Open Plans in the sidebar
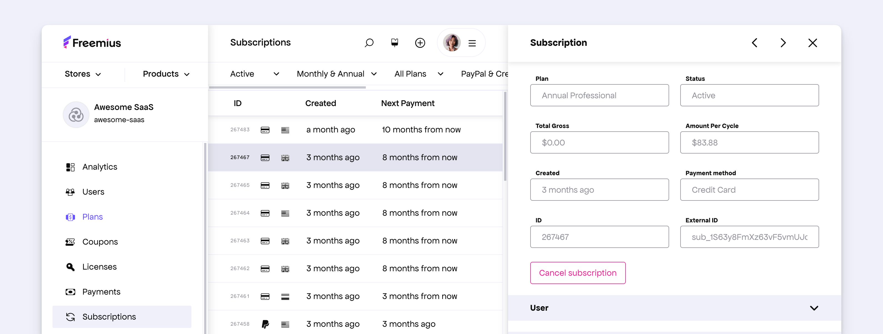The image size is (883, 334). coord(92,217)
